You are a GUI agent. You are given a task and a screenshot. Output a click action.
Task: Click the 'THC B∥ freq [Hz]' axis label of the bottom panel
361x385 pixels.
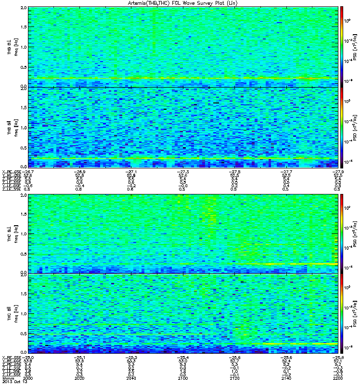(13, 314)
